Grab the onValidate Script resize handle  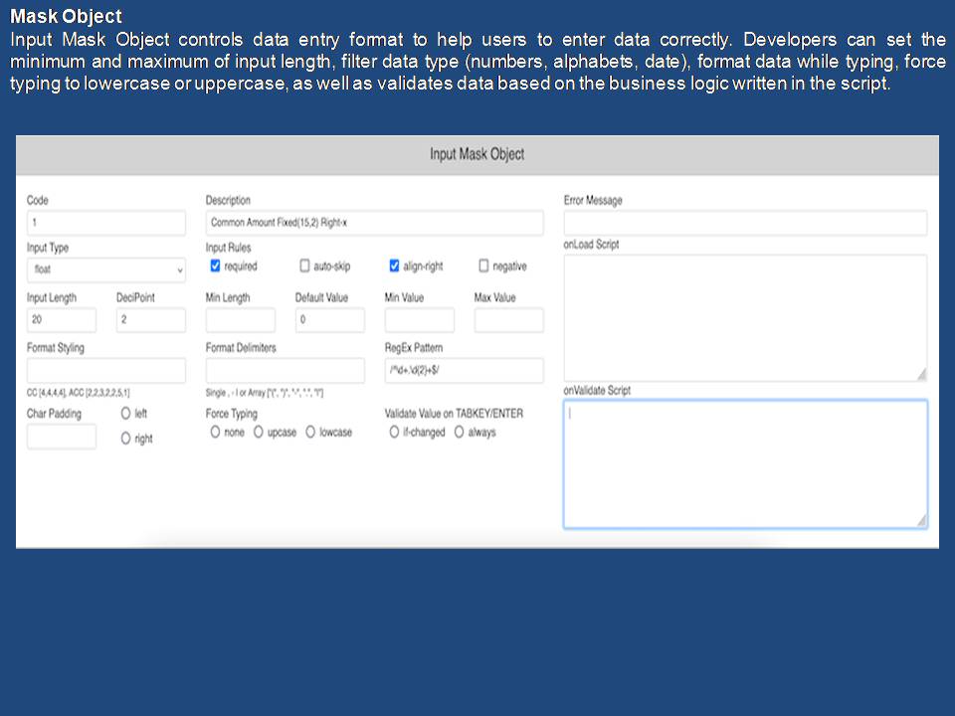pyautogui.click(x=921, y=521)
